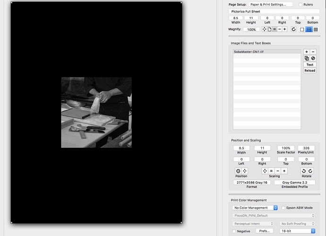Click the Scale Factor input field
326x236 pixels.
(285, 148)
